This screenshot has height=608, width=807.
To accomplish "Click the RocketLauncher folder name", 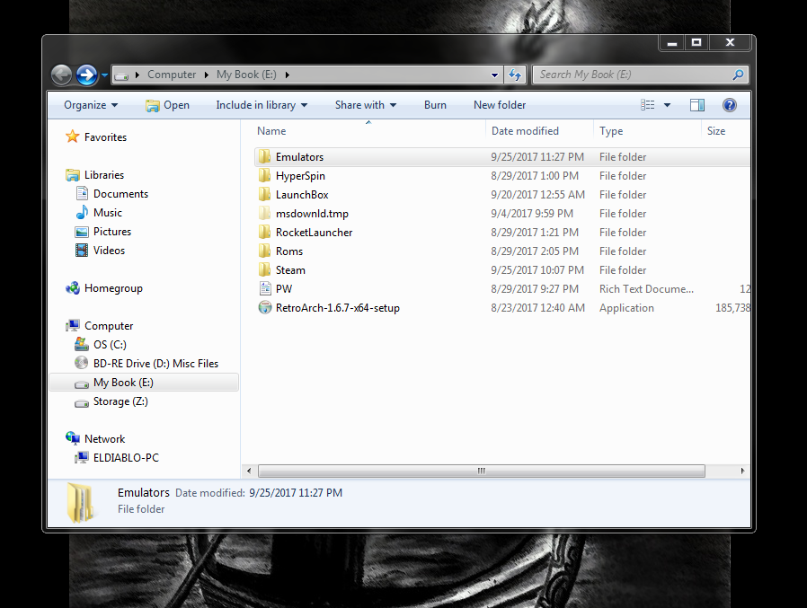I will (x=314, y=233).
